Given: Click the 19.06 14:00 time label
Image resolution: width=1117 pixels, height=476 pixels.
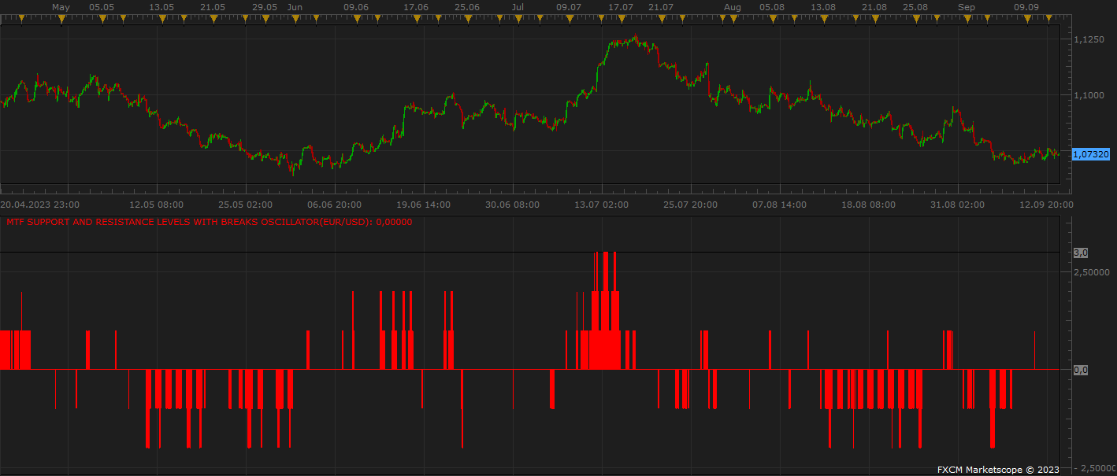Looking at the screenshot, I should [x=424, y=205].
